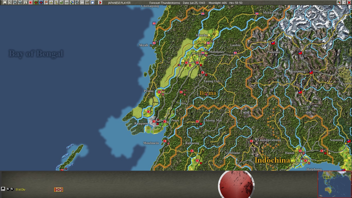Select the infantry unit counter in bottom panel
Viewport: 352px width, 198px height.
59,190
